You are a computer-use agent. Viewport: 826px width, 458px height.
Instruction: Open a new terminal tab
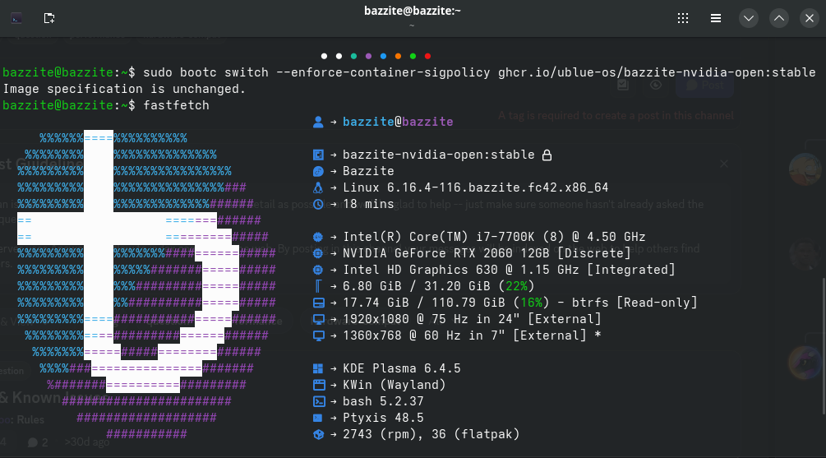[49, 18]
